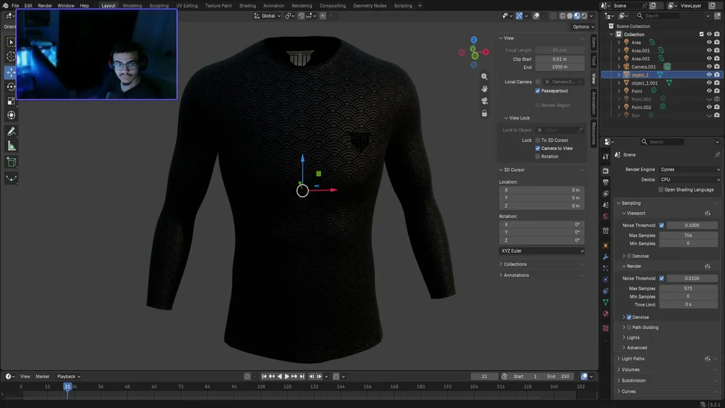Click the Render Max Samples field

click(x=688, y=288)
